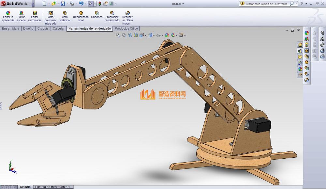326x189 pixels.
Task: Click Programar renderizado icon
Action: click(x=112, y=13)
